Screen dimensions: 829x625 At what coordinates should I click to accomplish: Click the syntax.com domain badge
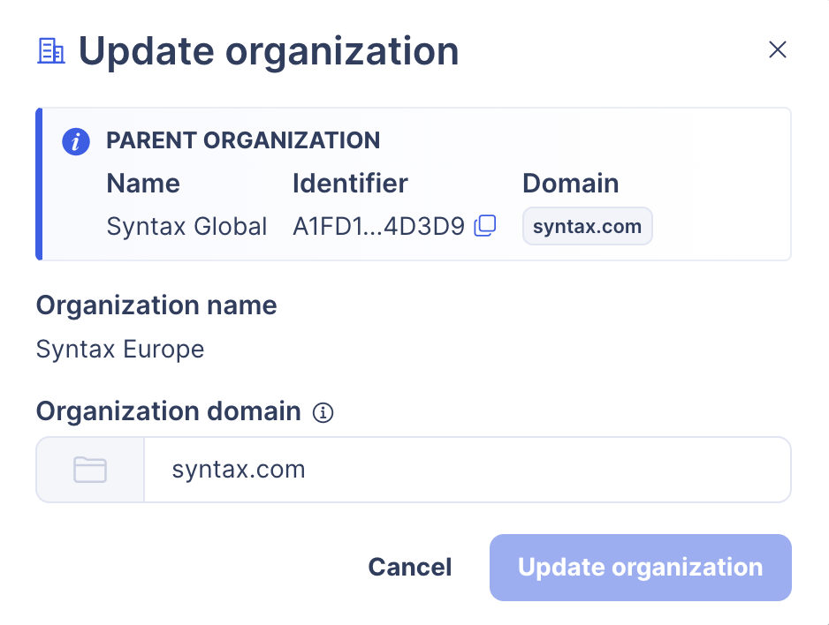tap(587, 226)
